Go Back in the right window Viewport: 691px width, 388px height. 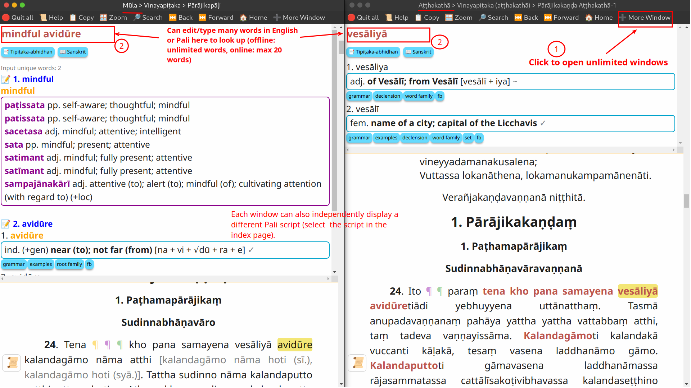527,17
